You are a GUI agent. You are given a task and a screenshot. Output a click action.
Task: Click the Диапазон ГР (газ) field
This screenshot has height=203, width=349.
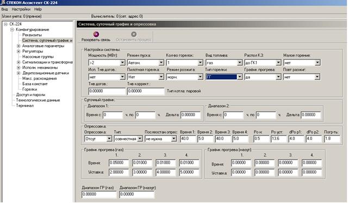(x=99, y=194)
